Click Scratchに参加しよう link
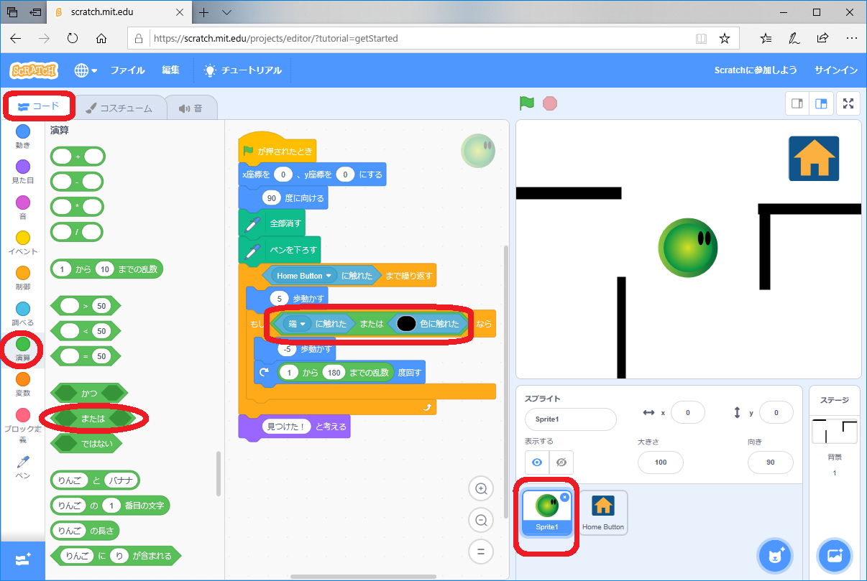The image size is (867, 581). [x=756, y=70]
